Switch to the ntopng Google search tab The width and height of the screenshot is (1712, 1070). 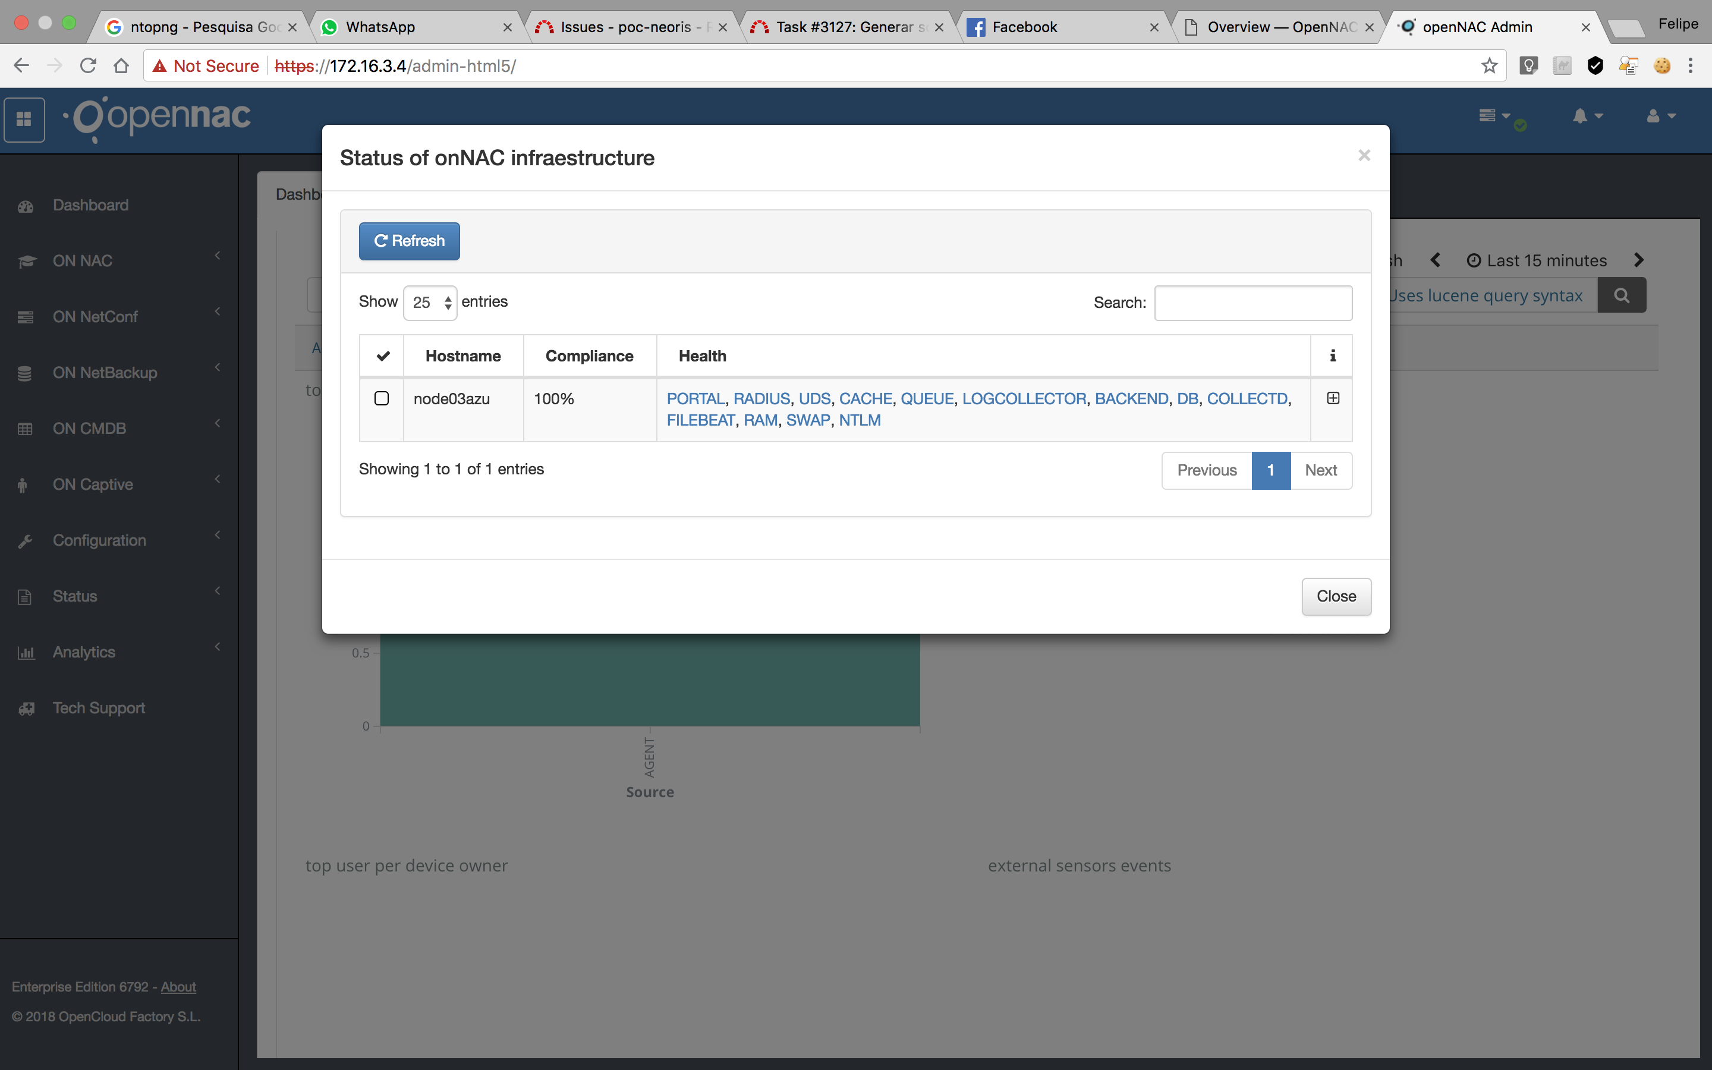201,27
